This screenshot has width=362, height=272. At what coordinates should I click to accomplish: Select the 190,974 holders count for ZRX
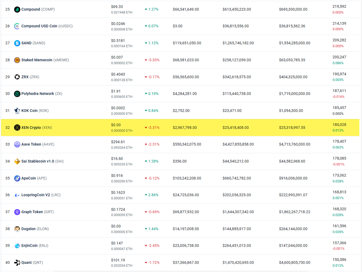tap(339, 74)
